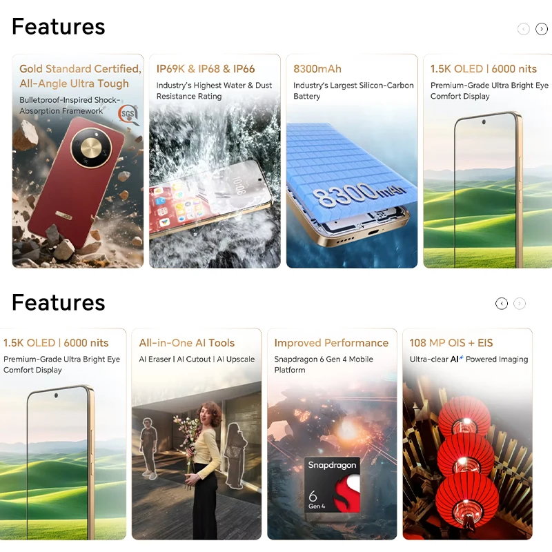Open the IP69K & IP68 & IP66 card
Image resolution: width=552 pixels, height=552 pixels.
(x=215, y=161)
